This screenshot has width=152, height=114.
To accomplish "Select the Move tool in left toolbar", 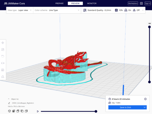I will pyautogui.click(x=3, y=43).
